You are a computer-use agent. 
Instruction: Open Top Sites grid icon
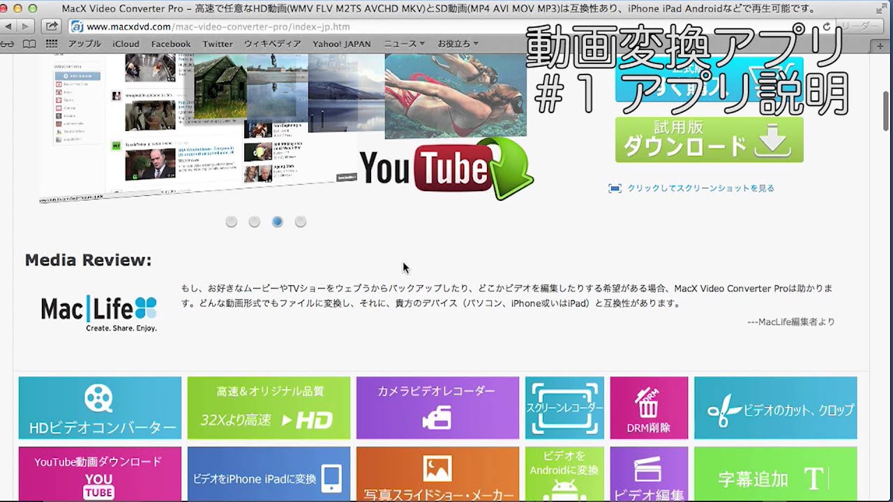pos(51,44)
